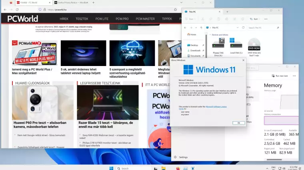Switch to Firefox Privacy Notice tab
This screenshot has width=304, height=170.
71,2
